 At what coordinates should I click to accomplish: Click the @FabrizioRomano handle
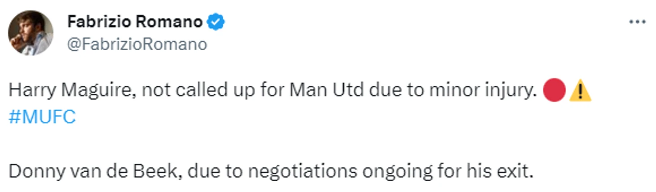tap(137, 44)
